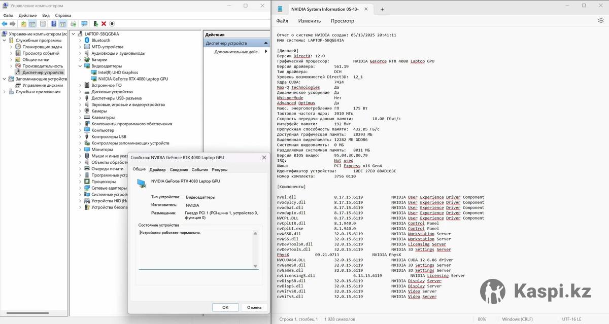
Task: Select Intel(R) UHD Graphics adapter
Action: (118, 73)
